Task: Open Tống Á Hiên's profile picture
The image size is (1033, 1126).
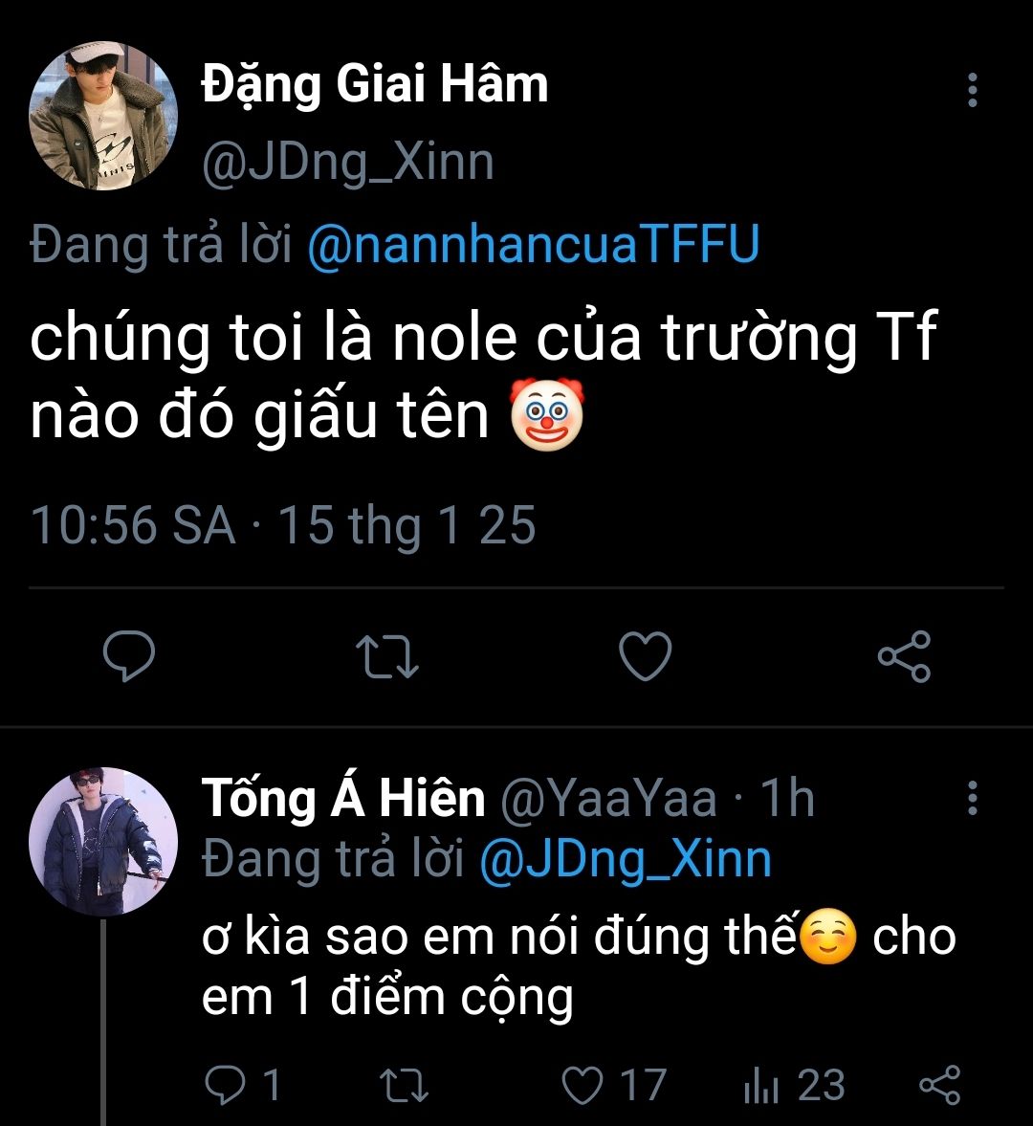Action: [103, 842]
